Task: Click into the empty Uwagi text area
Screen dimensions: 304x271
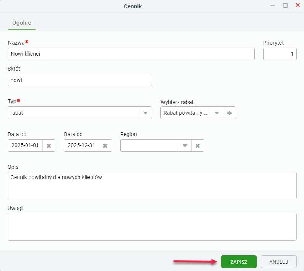Action: (x=152, y=227)
